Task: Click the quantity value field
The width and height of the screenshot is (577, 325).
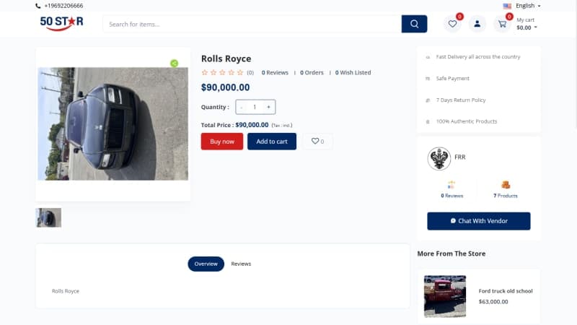Action: pyautogui.click(x=255, y=107)
